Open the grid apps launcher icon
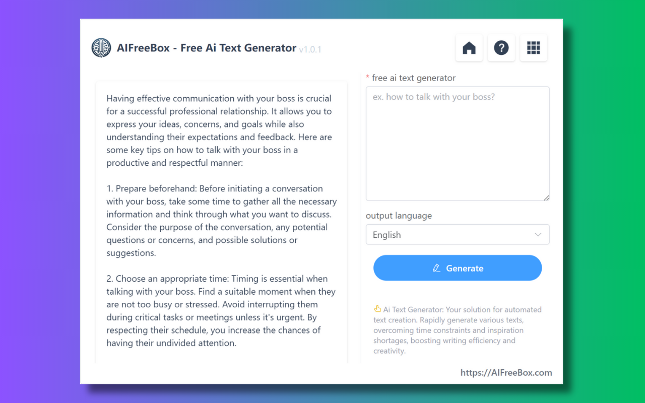645x403 pixels. point(533,47)
